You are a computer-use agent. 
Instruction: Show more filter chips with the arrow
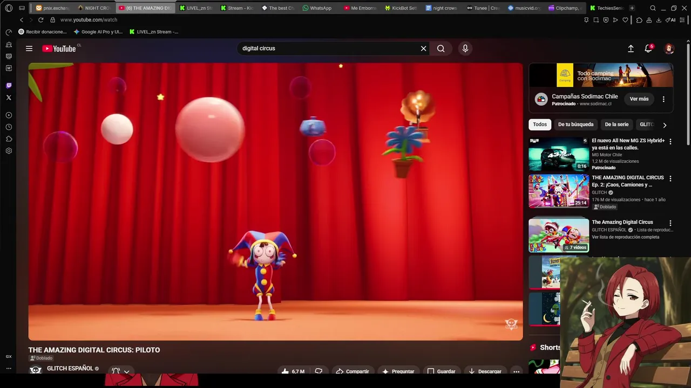point(665,125)
